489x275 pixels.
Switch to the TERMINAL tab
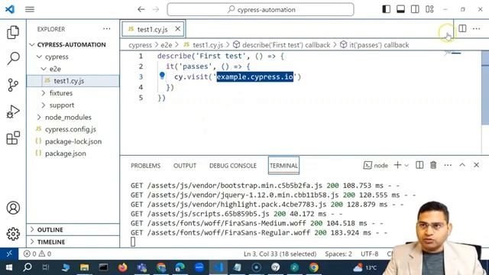283,166
